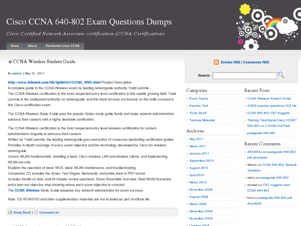This screenshot has height=226, width=301.
Task: Open the December 2008 archive
Action: 201,211
